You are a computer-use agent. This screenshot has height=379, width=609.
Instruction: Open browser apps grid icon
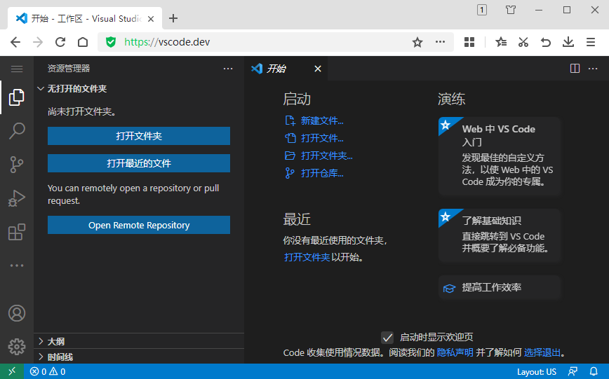pyautogui.click(x=469, y=42)
